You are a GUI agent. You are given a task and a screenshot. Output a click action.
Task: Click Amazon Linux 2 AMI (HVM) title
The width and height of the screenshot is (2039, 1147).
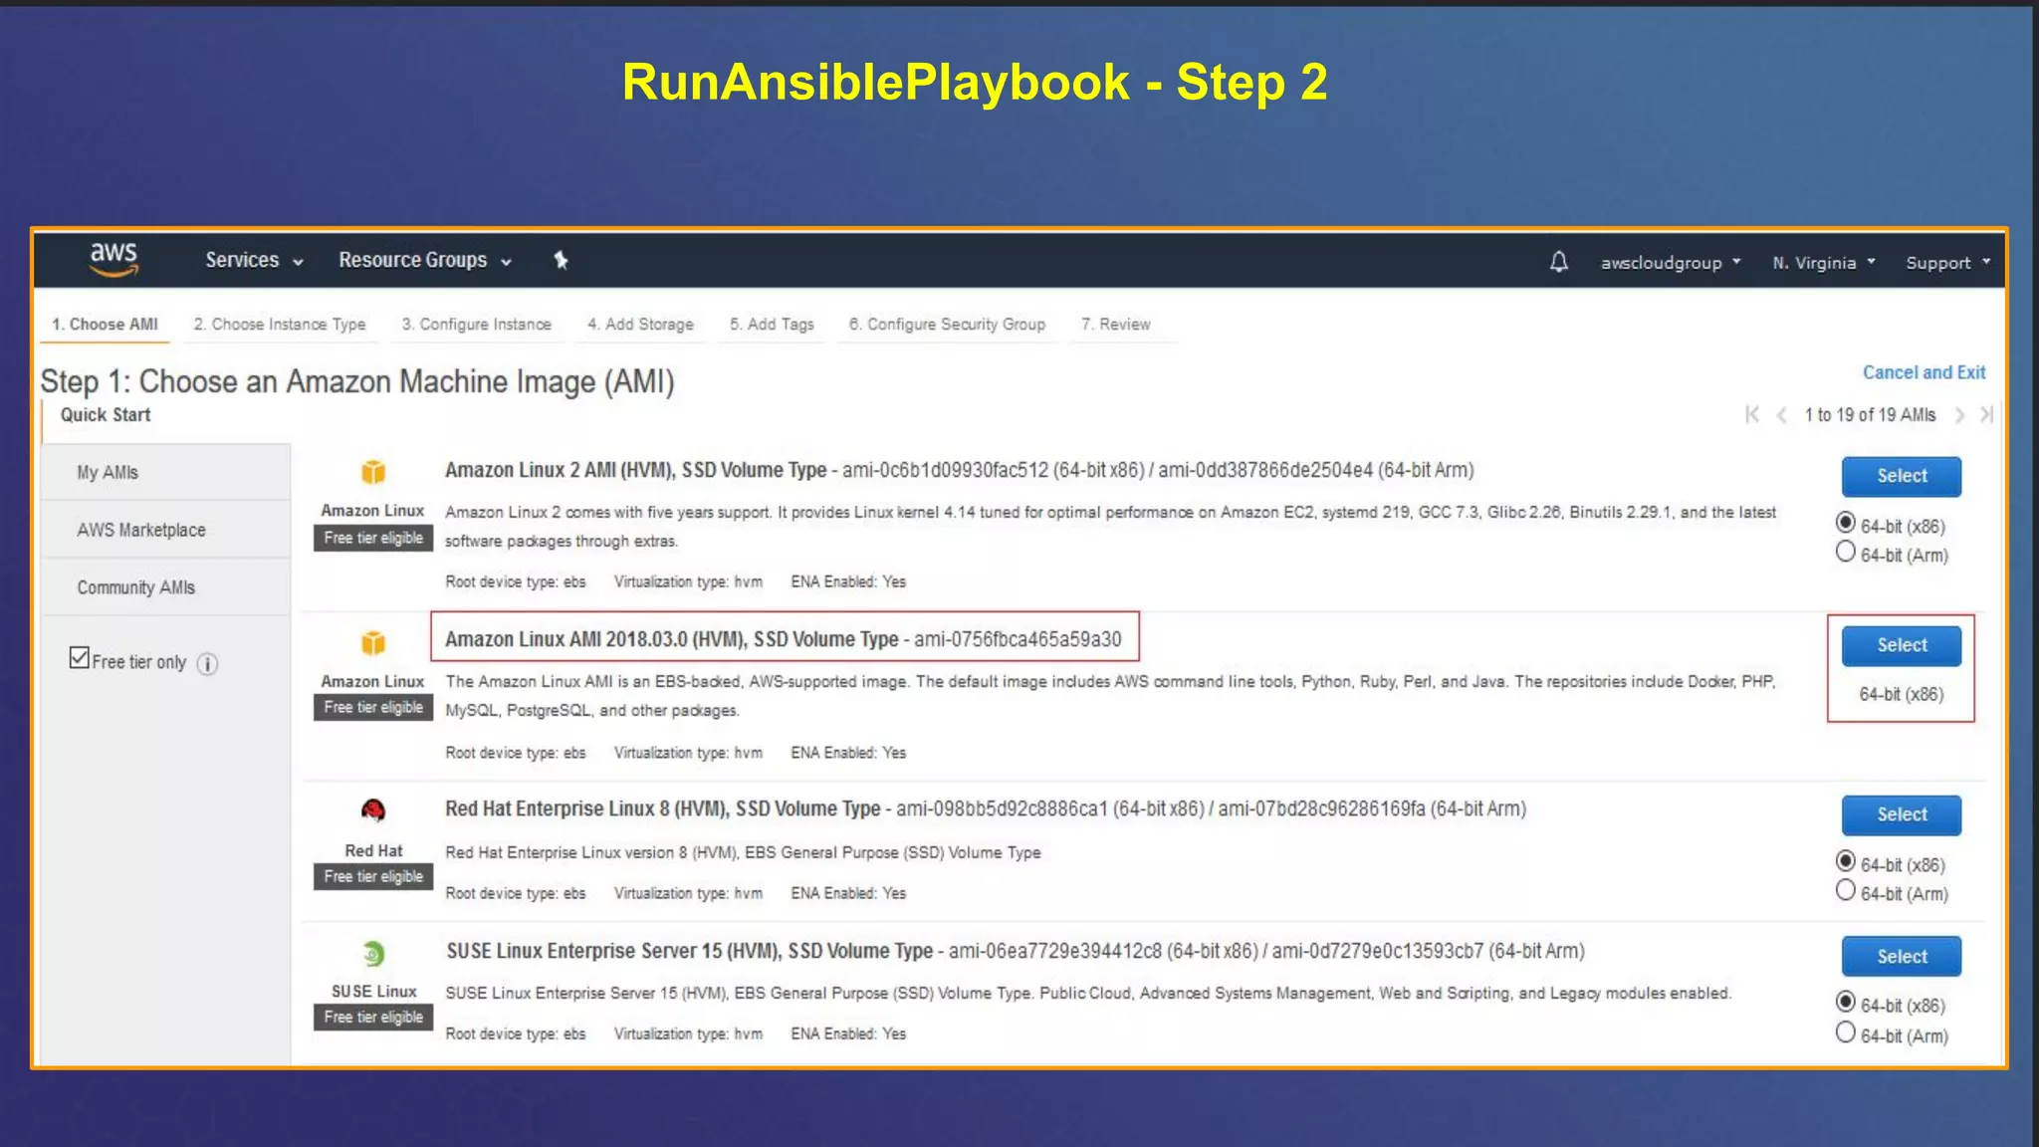636,470
